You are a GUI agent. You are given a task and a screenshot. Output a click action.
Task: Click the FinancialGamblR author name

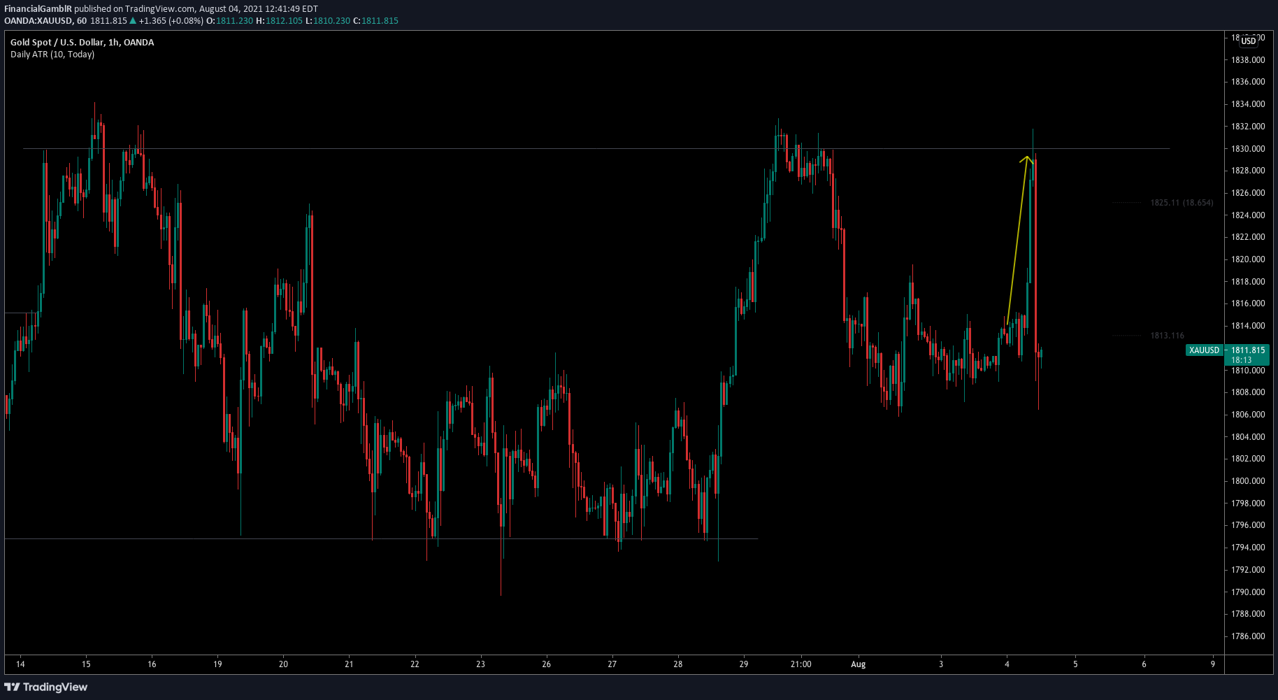[38, 9]
